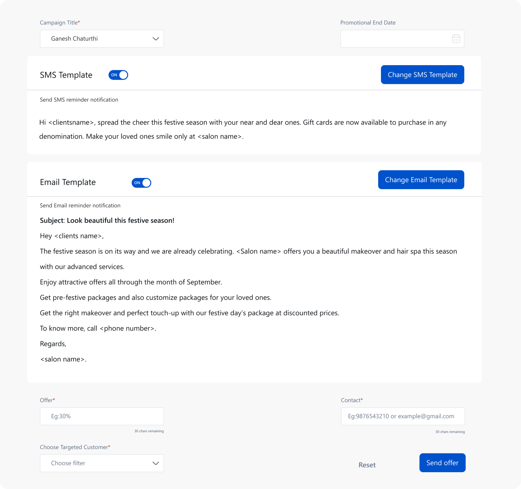Screen dimensions: 521x489
Task: Click the Promotional End Date field
Action: [393, 38]
